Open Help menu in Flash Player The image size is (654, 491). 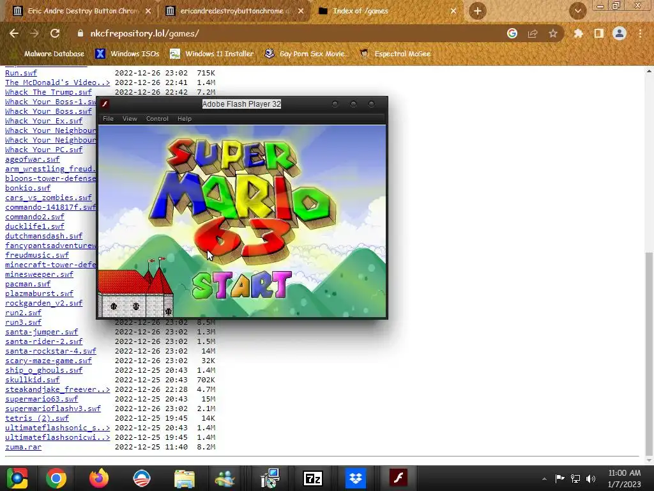click(185, 118)
